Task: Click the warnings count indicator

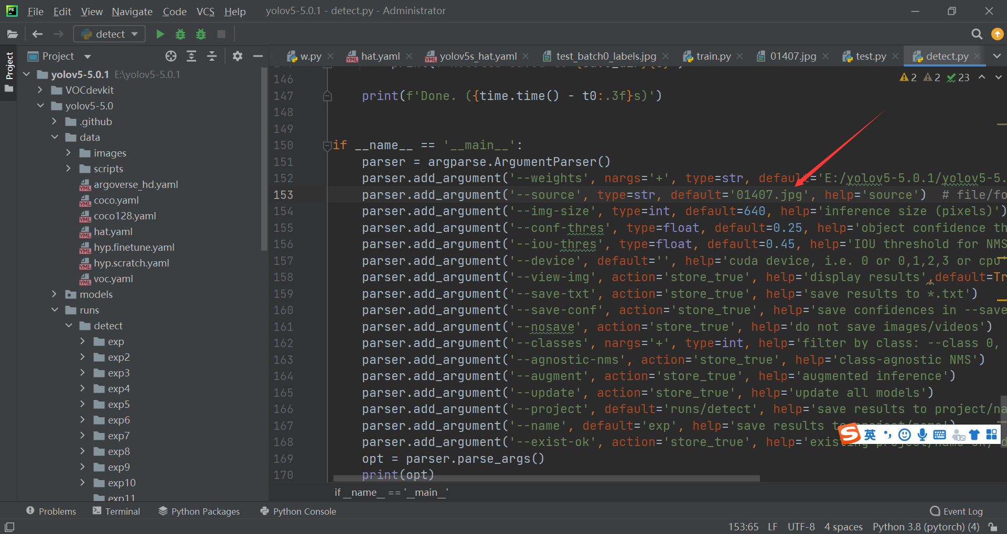Action: 908,77
